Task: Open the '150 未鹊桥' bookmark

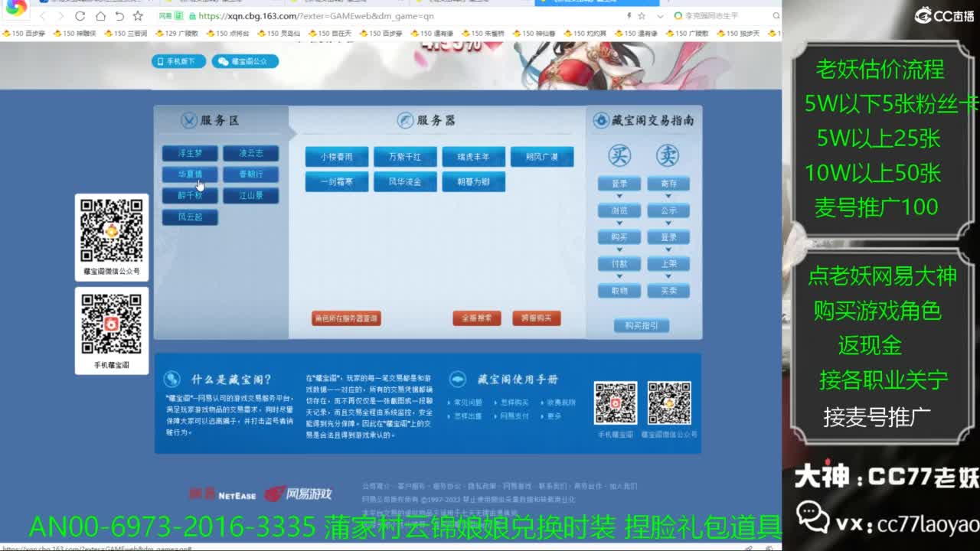Action: (x=482, y=34)
